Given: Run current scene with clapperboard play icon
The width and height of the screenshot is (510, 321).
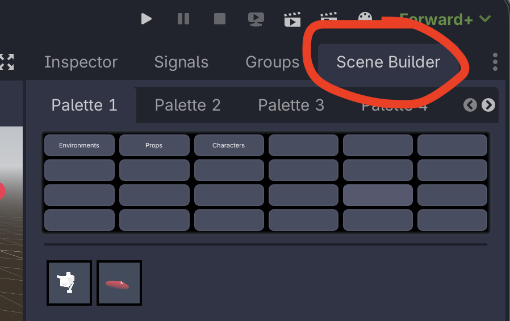Looking at the screenshot, I should [292, 19].
